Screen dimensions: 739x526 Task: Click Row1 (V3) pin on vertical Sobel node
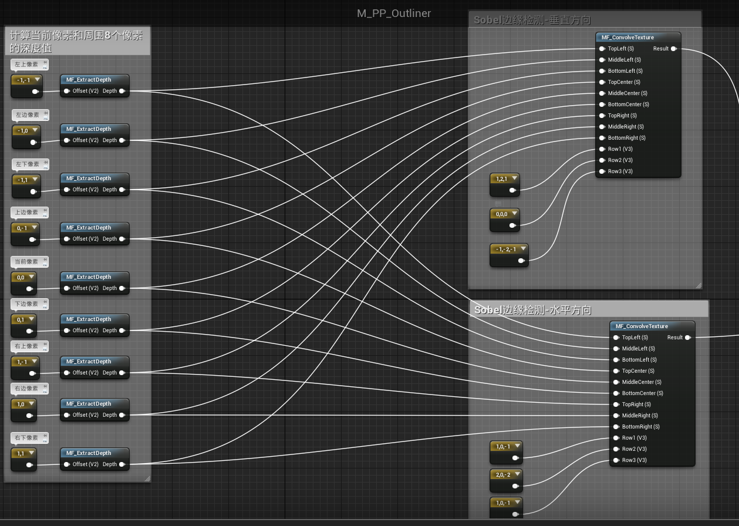(x=602, y=149)
